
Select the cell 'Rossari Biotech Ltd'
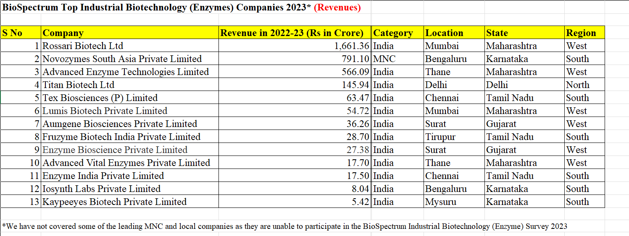pyautogui.click(x=130, y=46)
